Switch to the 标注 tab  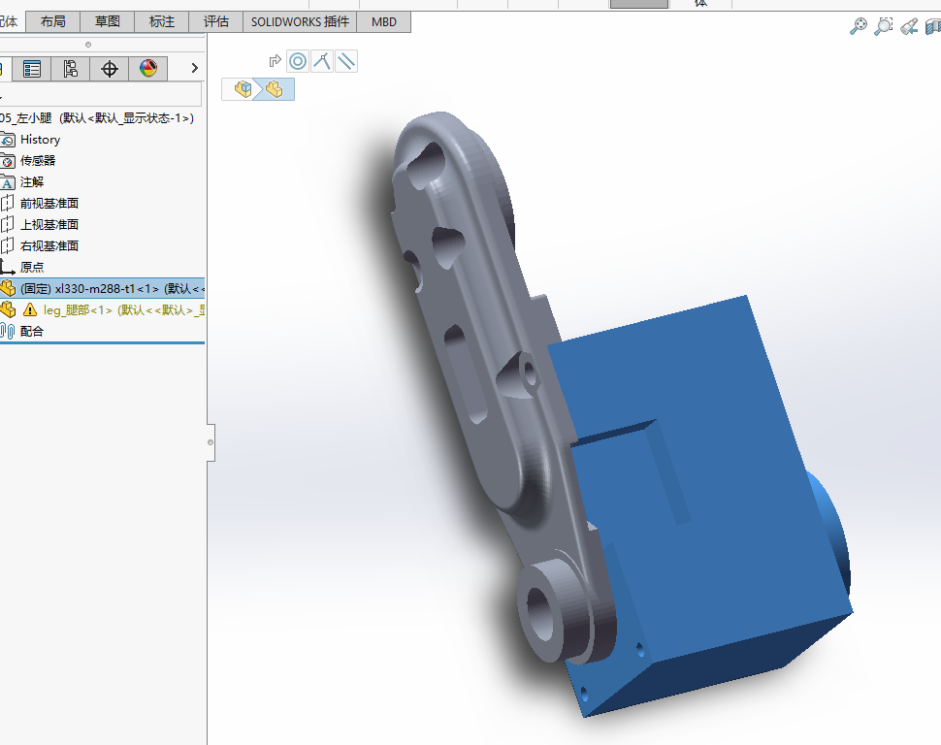coord(161,21)
